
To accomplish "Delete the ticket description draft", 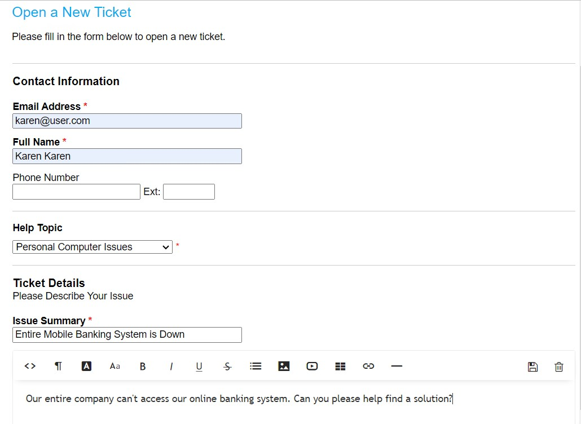I will click(x=558, y=366).
